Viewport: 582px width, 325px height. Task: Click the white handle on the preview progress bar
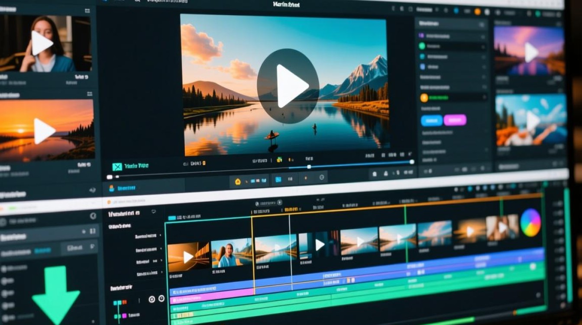[309, 167]
